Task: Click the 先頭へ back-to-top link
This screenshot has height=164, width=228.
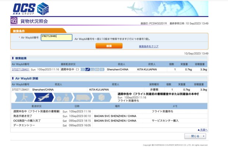Action: tap(203, 130)
